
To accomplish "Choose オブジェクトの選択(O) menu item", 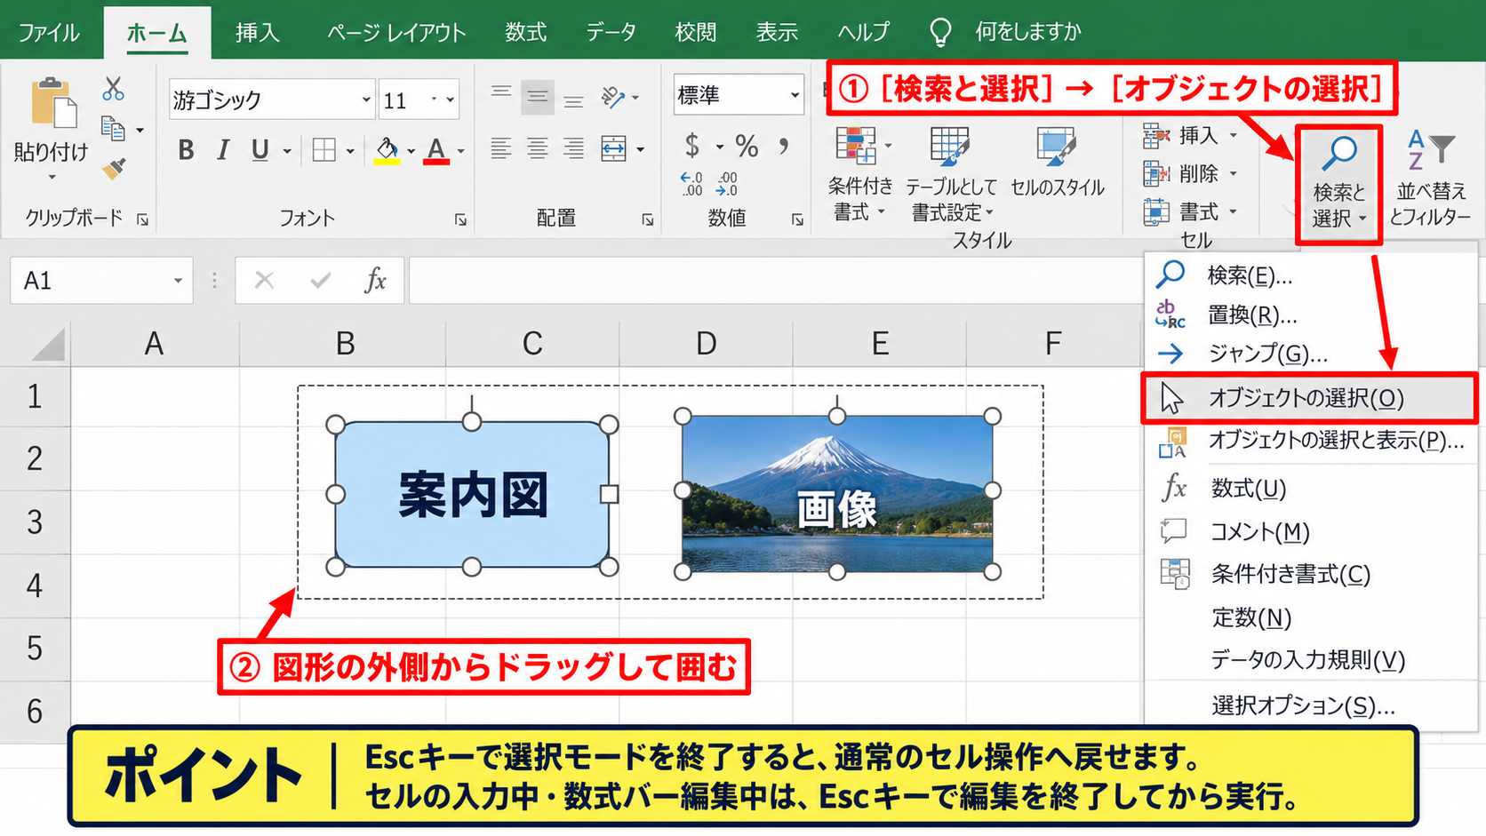I will pyautogui.click(x=1308, y=398).
